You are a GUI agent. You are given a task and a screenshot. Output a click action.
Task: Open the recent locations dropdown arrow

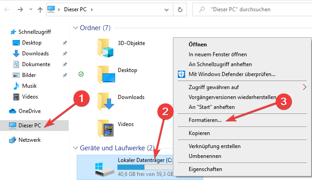(31, 9)
